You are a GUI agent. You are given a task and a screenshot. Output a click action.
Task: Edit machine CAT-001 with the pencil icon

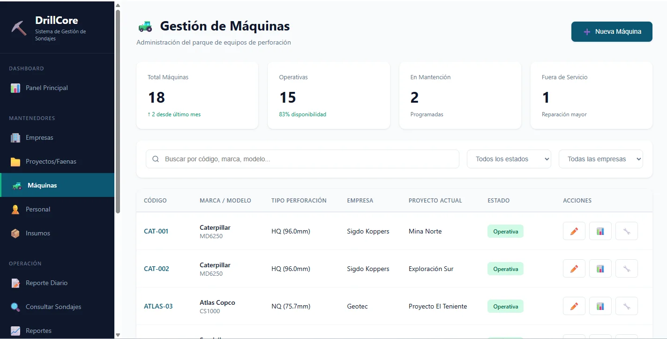(574, 231)
